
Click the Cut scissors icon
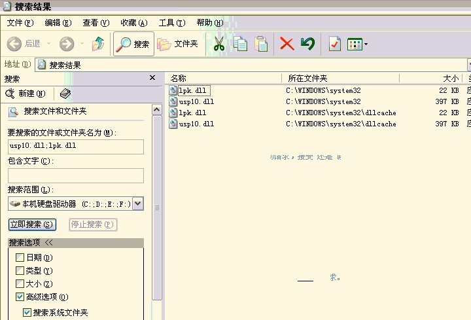tap(219, 44)
